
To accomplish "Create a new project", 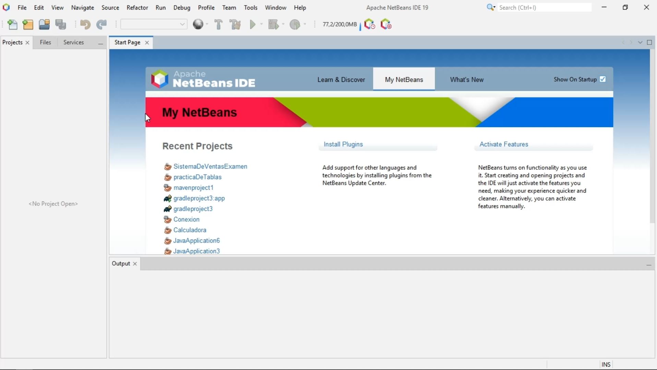I will click(28, 24).
